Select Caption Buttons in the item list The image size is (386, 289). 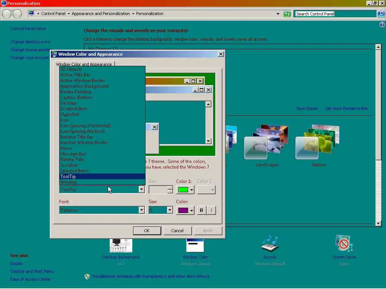[x=102, y=97]
